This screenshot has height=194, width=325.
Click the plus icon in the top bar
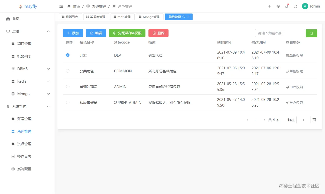point(269,6)
